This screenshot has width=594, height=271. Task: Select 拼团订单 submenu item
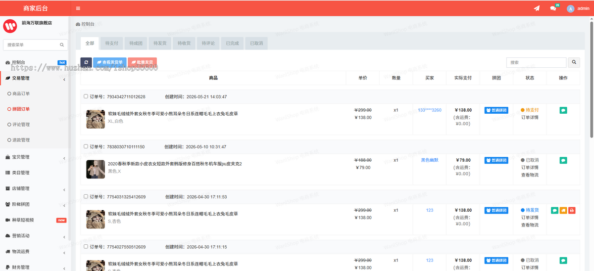pos(21,109)
